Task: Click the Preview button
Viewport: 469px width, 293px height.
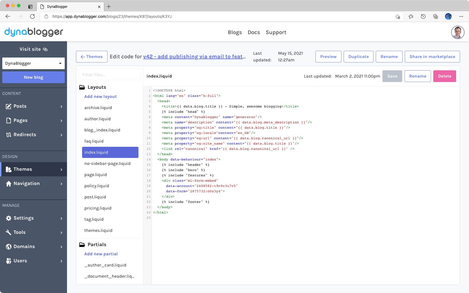Action: tap(328, 57)
